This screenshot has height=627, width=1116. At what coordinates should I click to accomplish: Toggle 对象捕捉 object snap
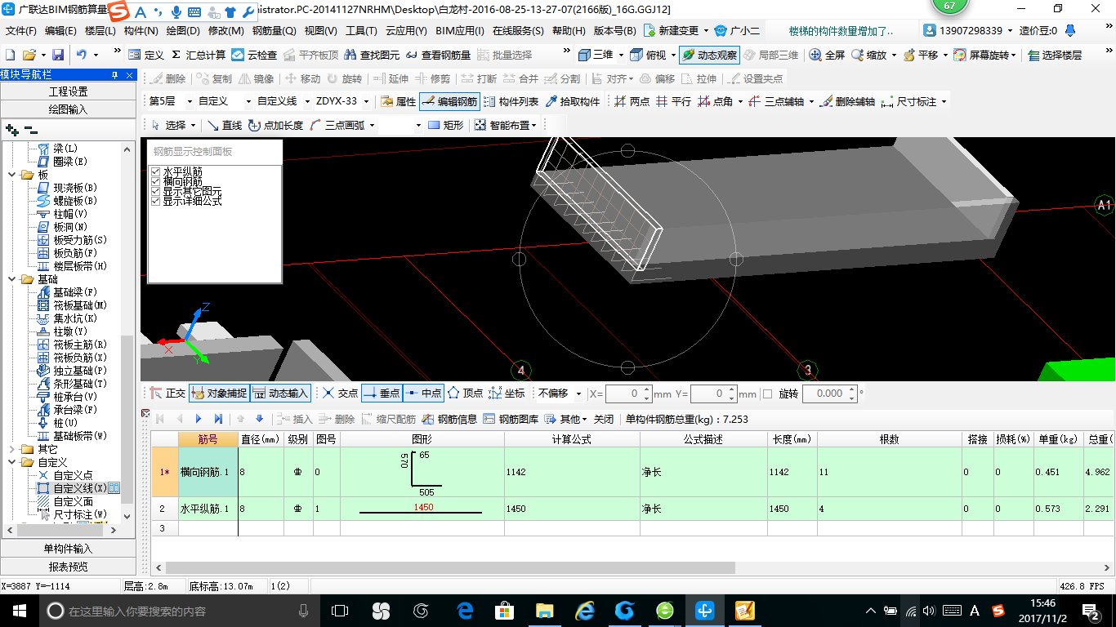point(219,394)
